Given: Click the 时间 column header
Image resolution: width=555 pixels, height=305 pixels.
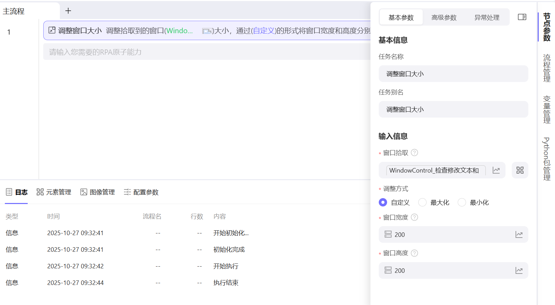Looking at the screenshot, I should (53, 216).
